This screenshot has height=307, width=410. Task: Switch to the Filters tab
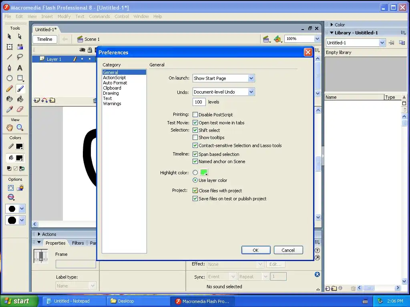[x=78, y=243]
